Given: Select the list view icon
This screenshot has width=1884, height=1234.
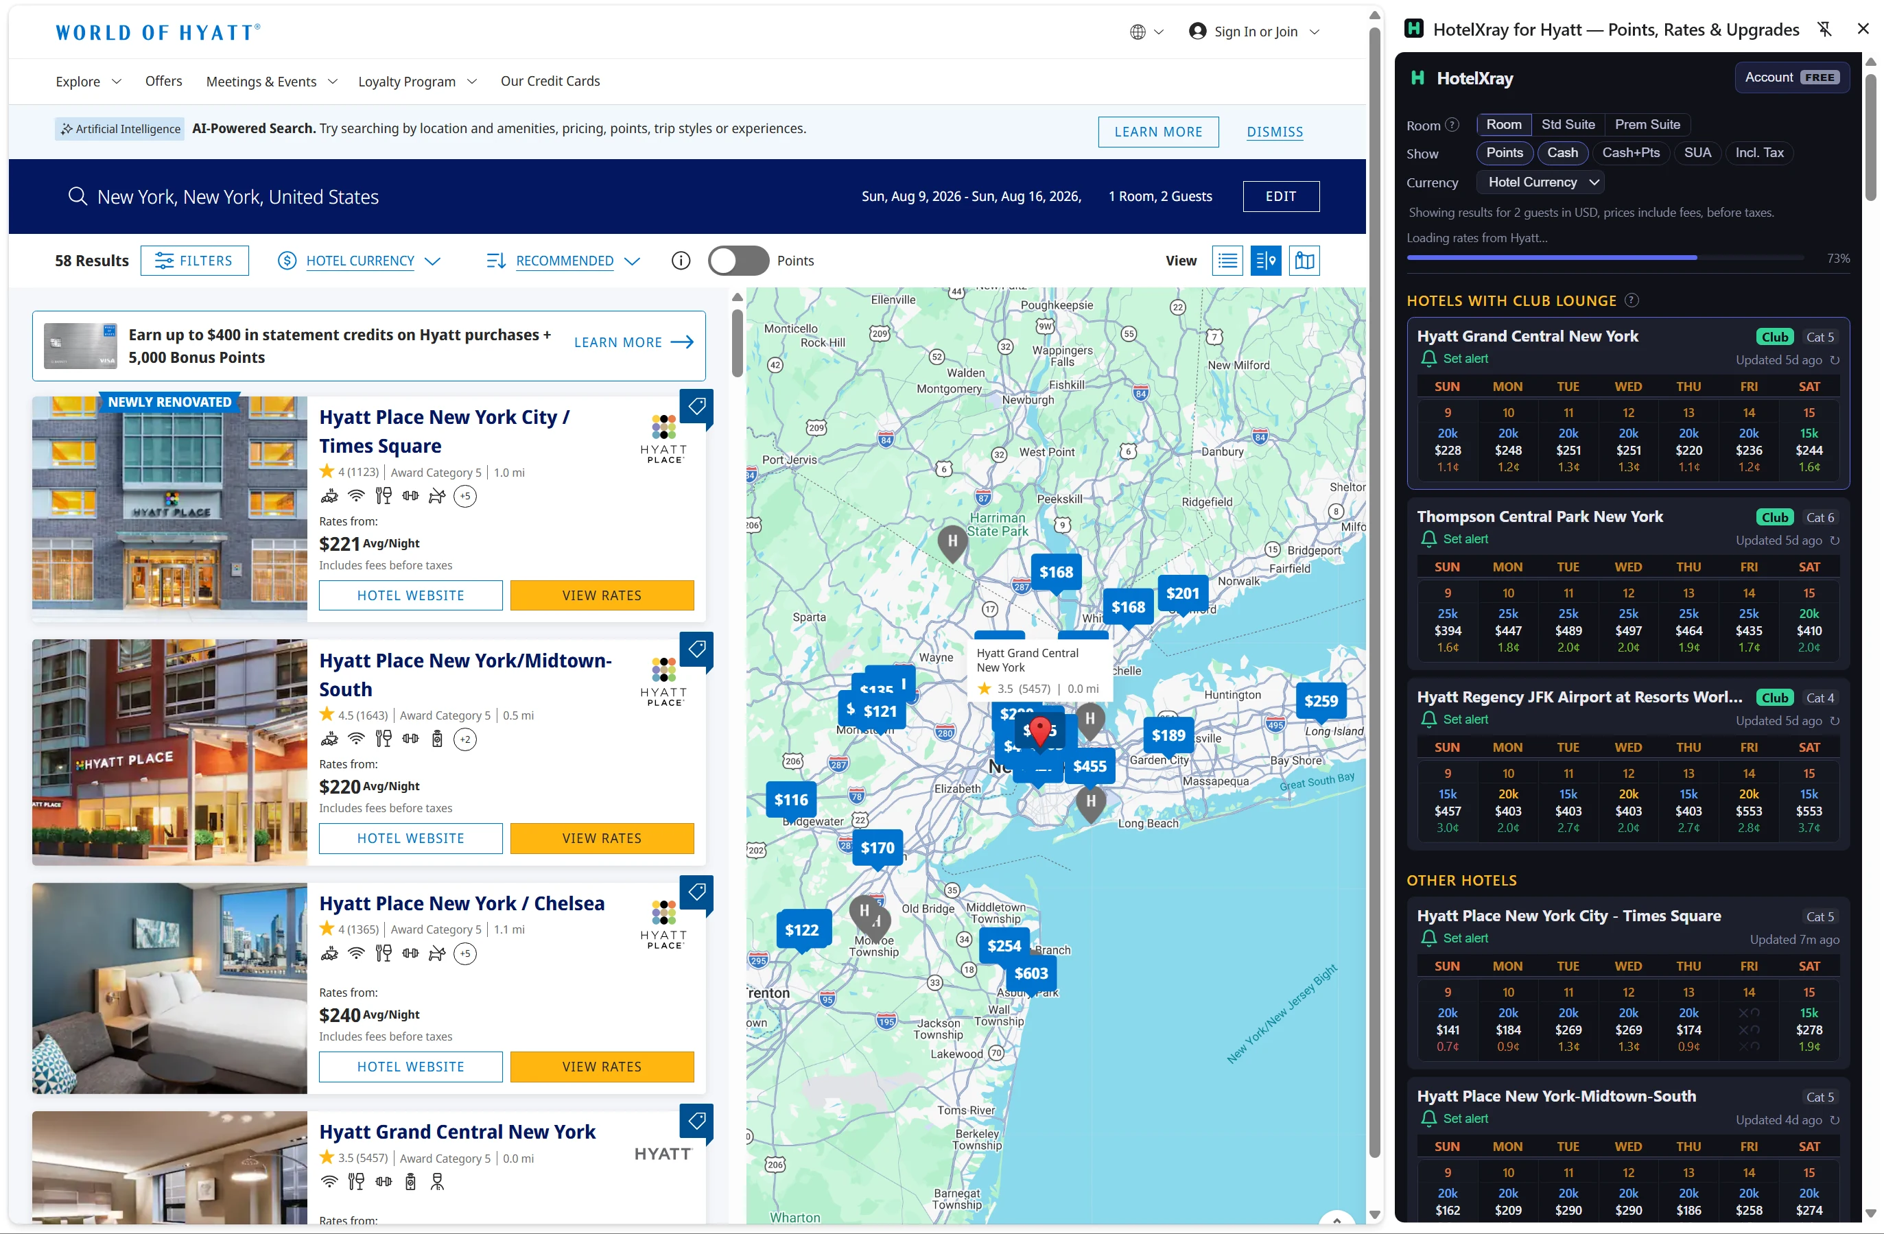Looking at the screenshot, I should point(1227,261).
